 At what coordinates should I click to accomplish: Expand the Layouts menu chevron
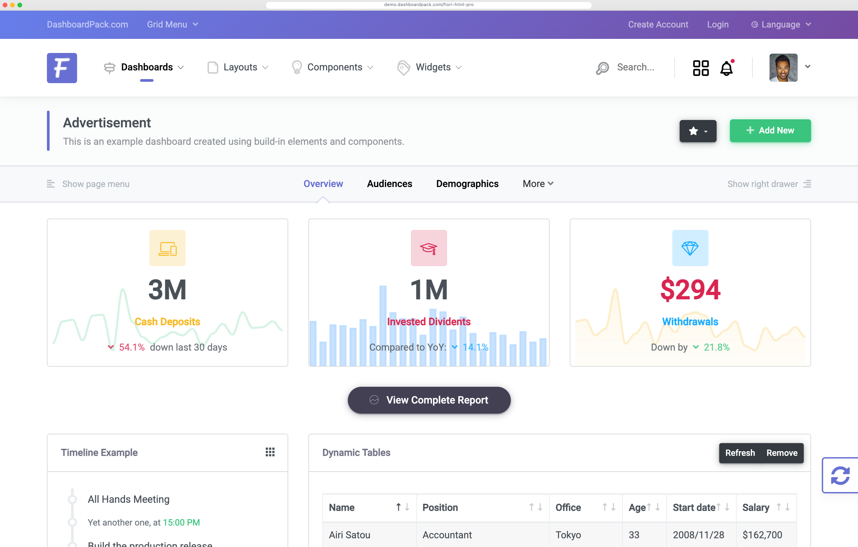pos(265,68)
